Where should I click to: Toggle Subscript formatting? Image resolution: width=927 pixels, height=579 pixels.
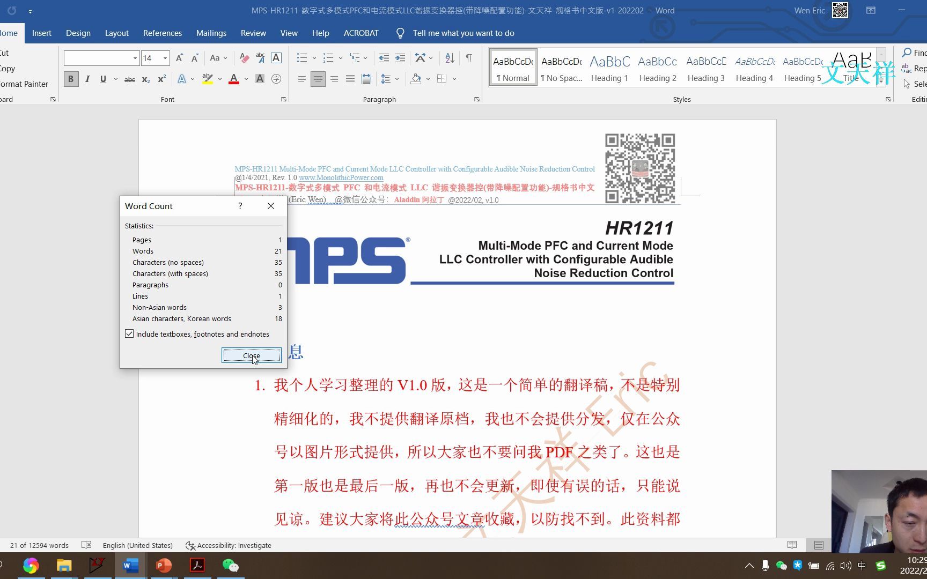coord(146,79)
